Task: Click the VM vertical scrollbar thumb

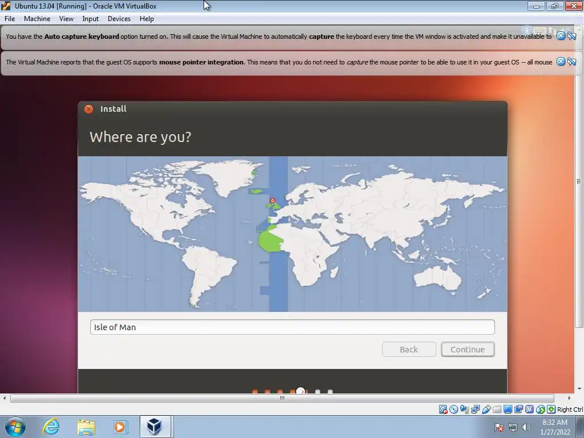Action: pos(579,181)
